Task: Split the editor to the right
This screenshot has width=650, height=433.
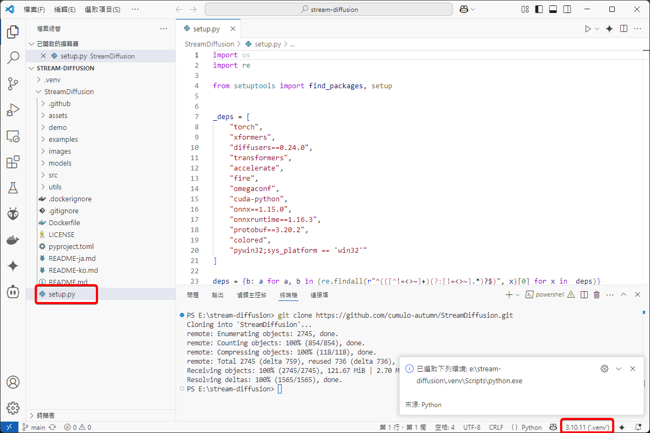Action: pos(623,29)
